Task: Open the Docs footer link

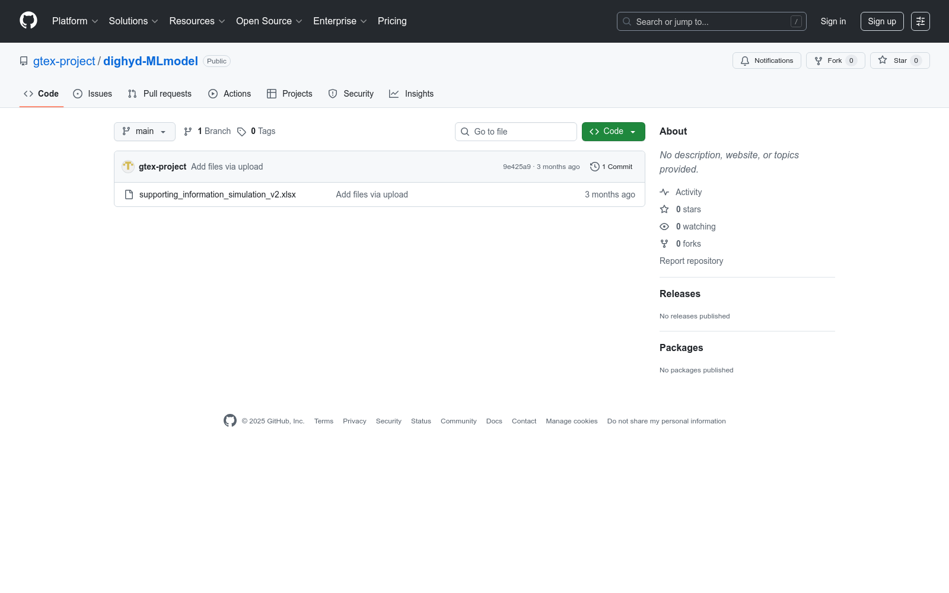Action: (x=494, y=421)
